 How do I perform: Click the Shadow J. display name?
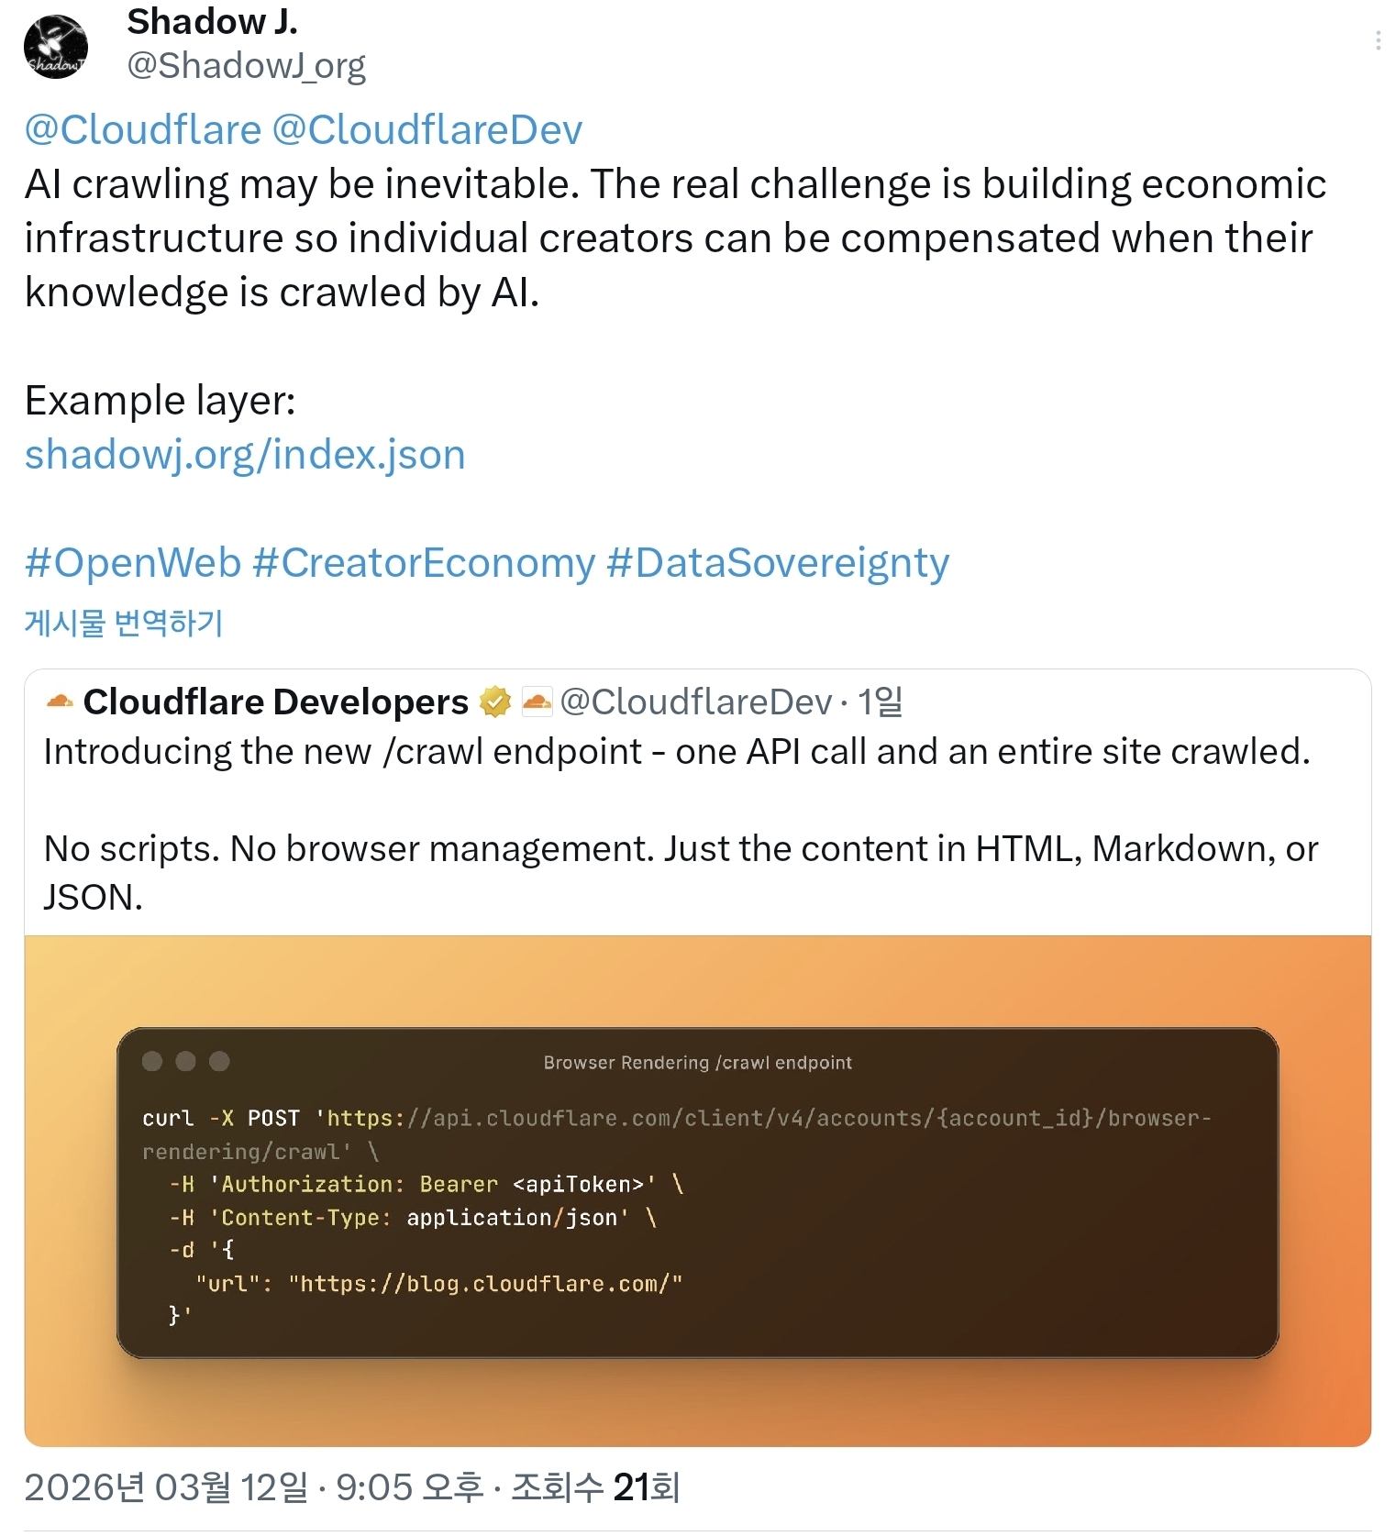pos(212,22)
